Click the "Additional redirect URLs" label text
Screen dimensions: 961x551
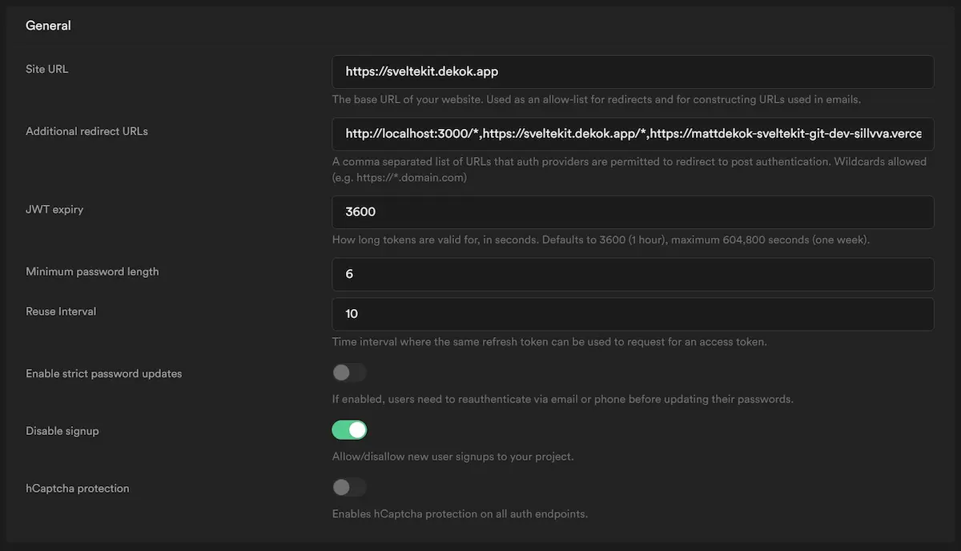pos(86,131)
